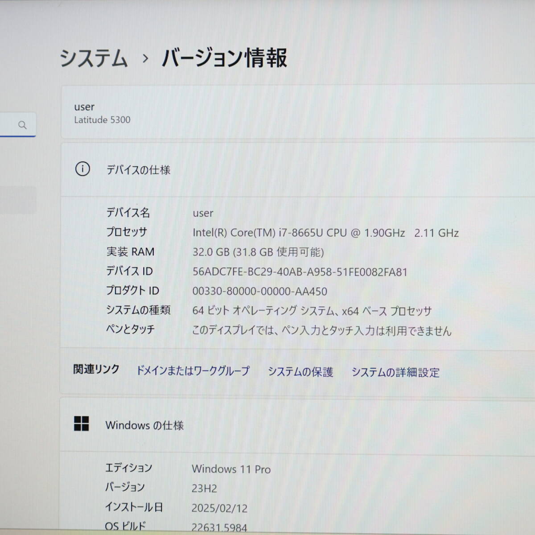
Task: Click the システムの種類 label
Action: click(138, 310)
